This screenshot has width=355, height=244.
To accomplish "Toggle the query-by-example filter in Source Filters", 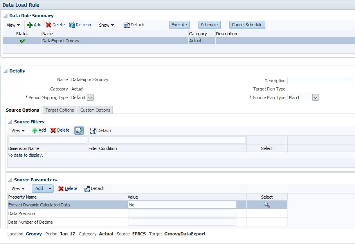I will (x=79, y=130).
